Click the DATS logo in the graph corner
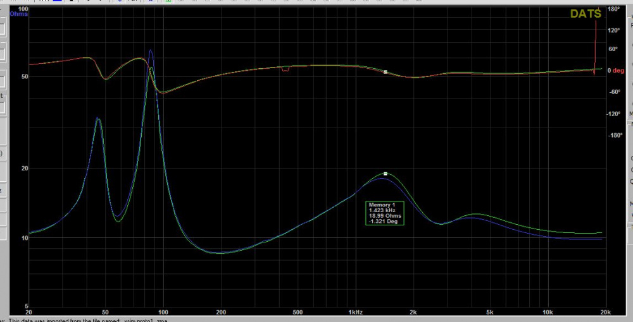 click(587, 14)
